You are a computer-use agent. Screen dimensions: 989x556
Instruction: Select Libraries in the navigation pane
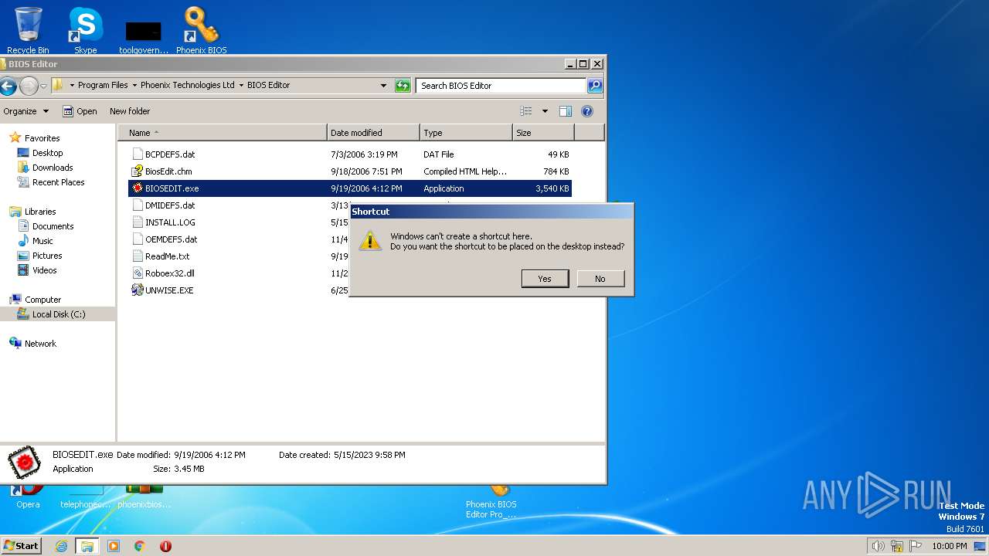click(40, 212)
